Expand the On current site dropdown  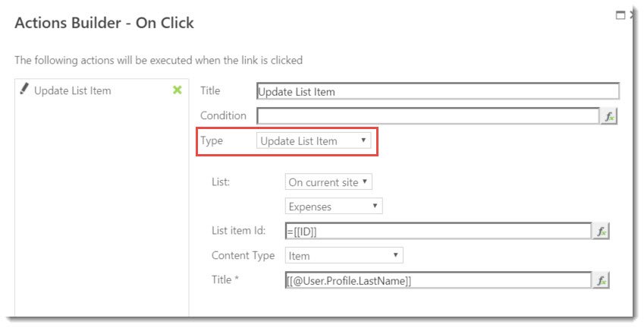(328, 182)
